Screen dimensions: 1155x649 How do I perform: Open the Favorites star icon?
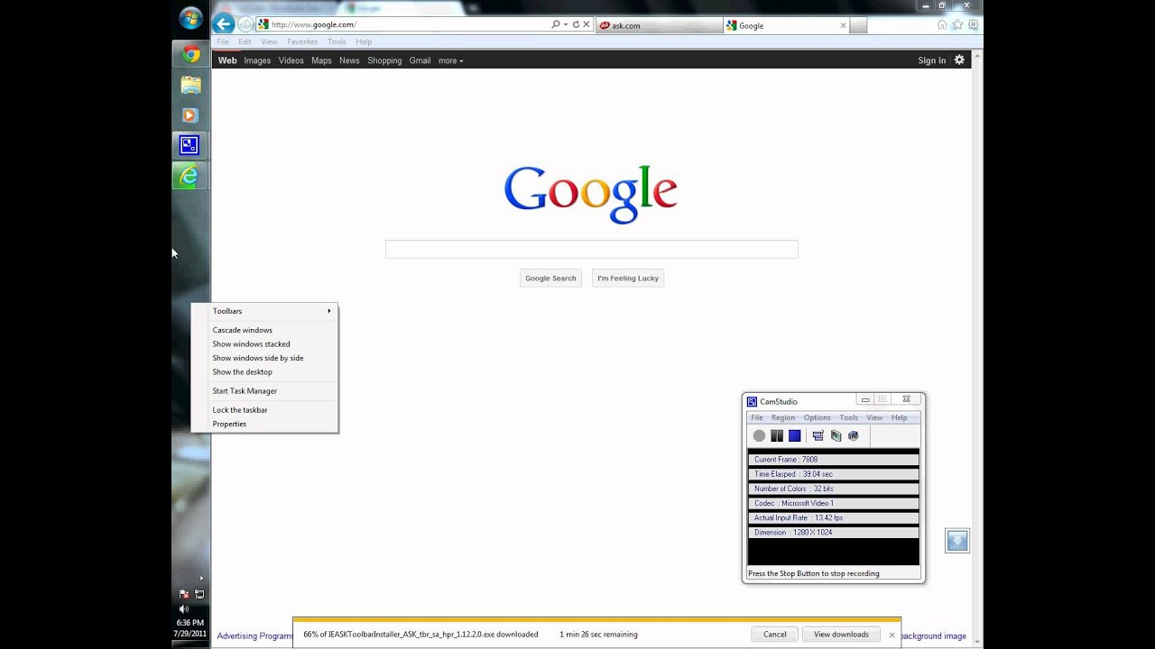[957, 24]
